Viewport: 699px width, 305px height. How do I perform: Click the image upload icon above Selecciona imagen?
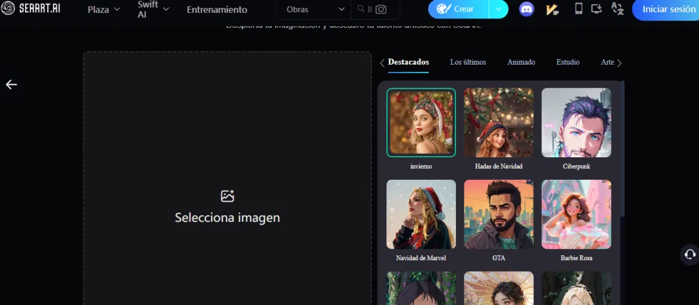(227, 196)
